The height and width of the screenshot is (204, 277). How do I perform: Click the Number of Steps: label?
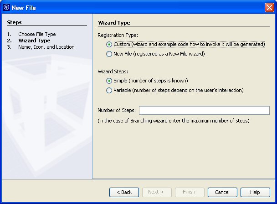click(x=117, y=110)
